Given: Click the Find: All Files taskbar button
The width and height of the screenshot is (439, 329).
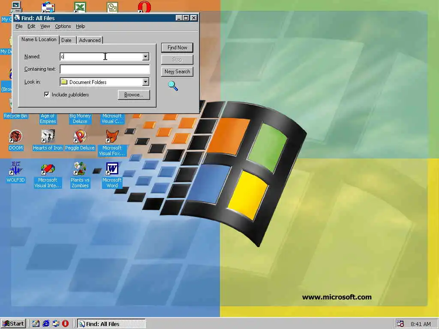Looking at the screenshot, I should 111,324.
